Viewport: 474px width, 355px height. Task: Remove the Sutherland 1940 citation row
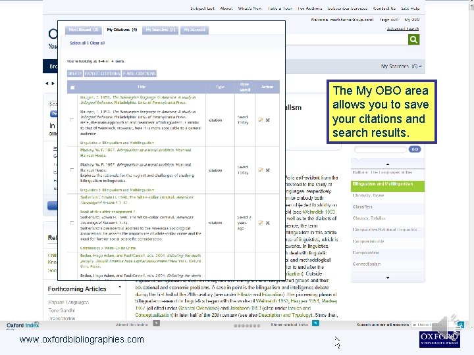pos(267,223)
